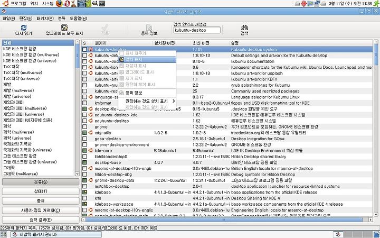
Task: Expand the 권장하는 것도 설치 표시 submenu arrow
Action: coord(174,101)
